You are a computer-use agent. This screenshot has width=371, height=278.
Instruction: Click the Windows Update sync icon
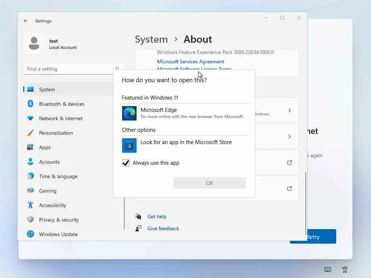30,234
